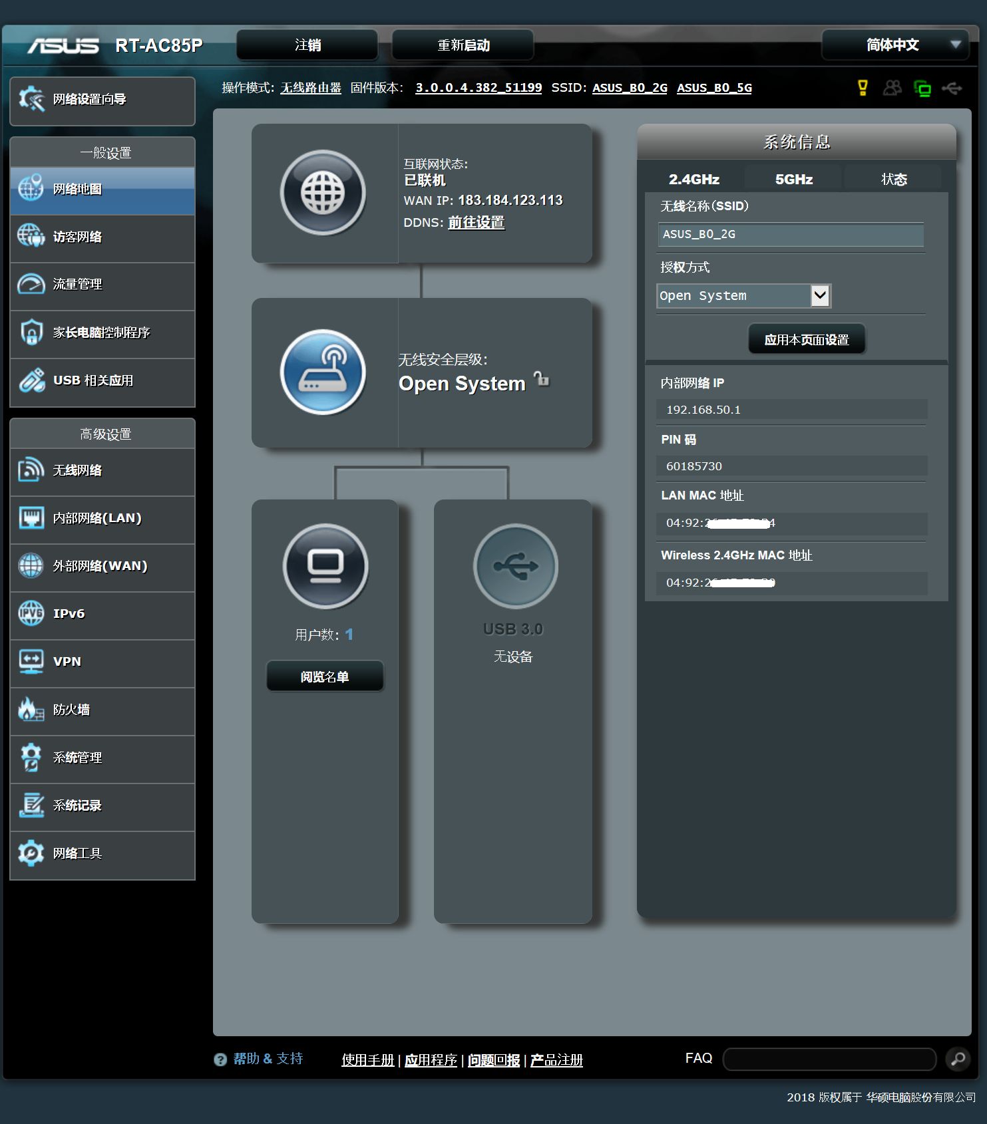Open 无线网络 in the advanced settings menu
The height and width of the screenshot is (1124, 987).
coord(102,471)
